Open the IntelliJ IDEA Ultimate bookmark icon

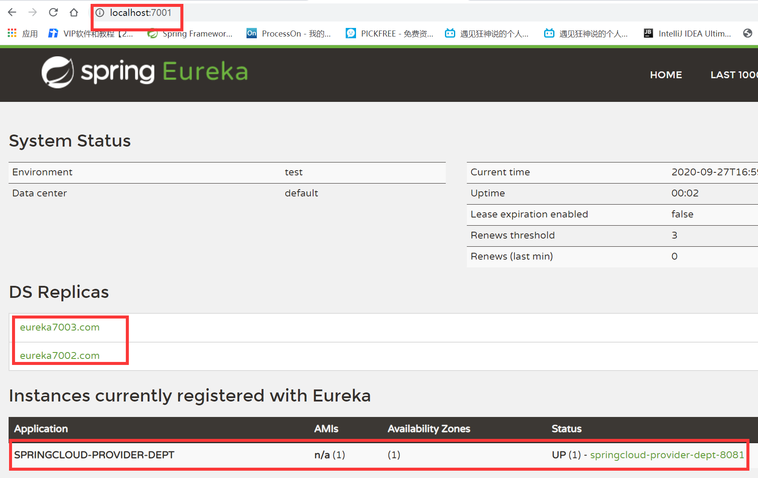click(x=648, y=33)
